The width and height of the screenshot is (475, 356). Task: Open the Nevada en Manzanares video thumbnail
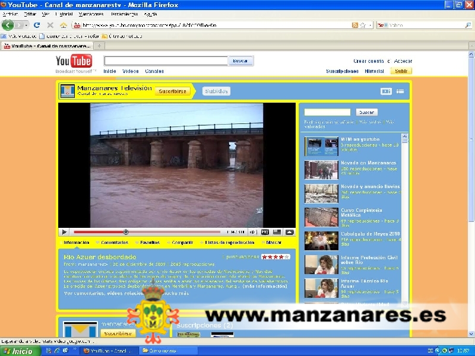point(321,170)
